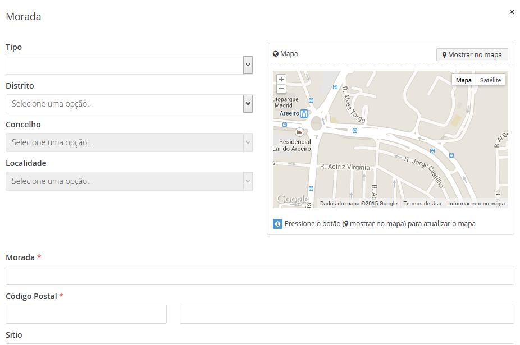
Task: Click the globe icon beside Mapa heading
Action: (x=276, y=54)
